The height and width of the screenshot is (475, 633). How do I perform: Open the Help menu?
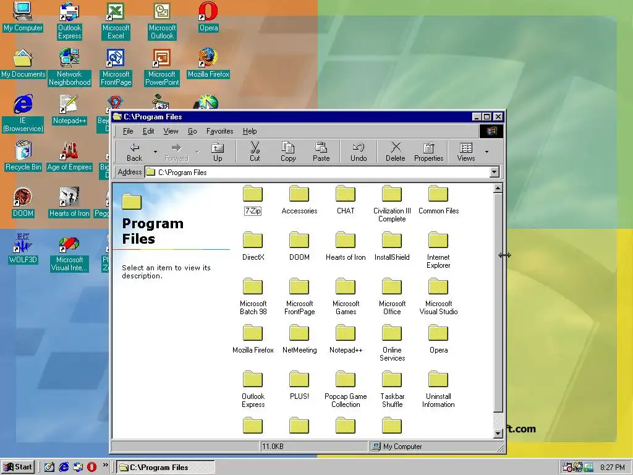250,131
